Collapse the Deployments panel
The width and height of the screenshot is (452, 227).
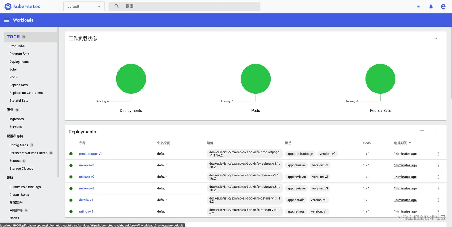click(436, 132)
